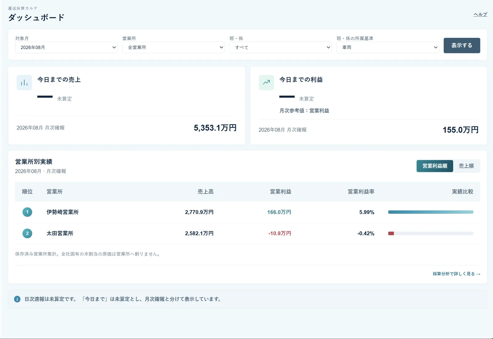The height and width of the screenshot is (339, 493).
Task: Open the ヘルプ link
Action: point(480,14)
